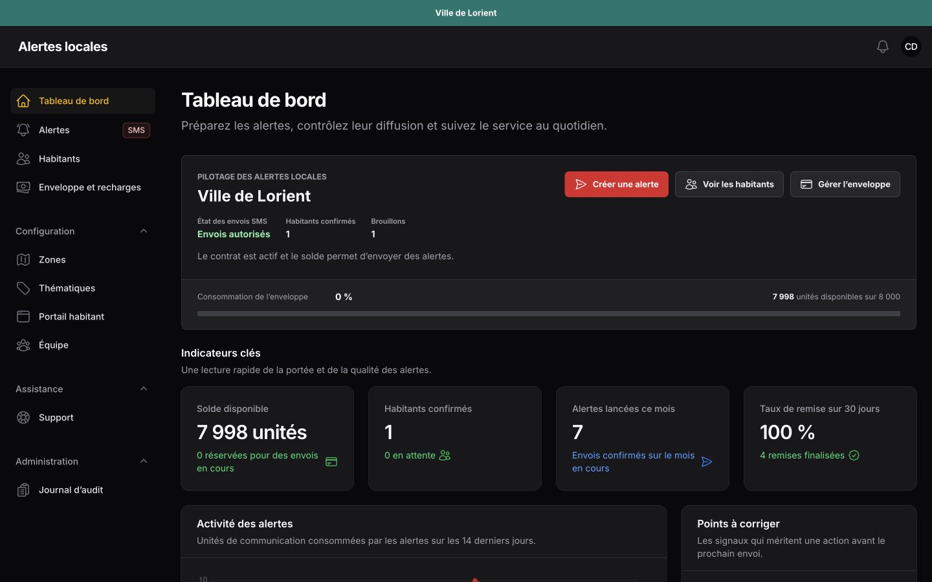This screenshot has width=932, height=582.
Task: Click the Activité des alertes heading
Action: click(245, 524)
